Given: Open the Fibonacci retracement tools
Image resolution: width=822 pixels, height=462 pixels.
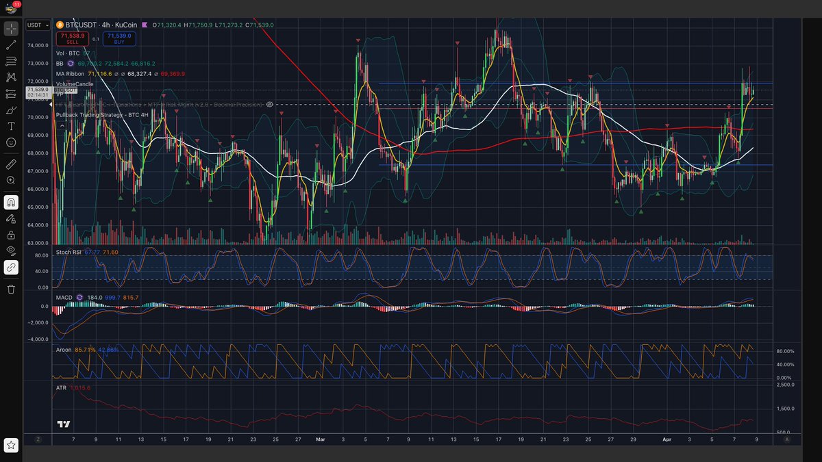Looking at the screenshot, I should [x=11, y=61].
